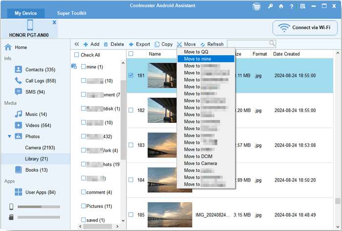Viewport: 342px width, 231px height.
Task: Collapse the Photos tree node
Action: 9,137
